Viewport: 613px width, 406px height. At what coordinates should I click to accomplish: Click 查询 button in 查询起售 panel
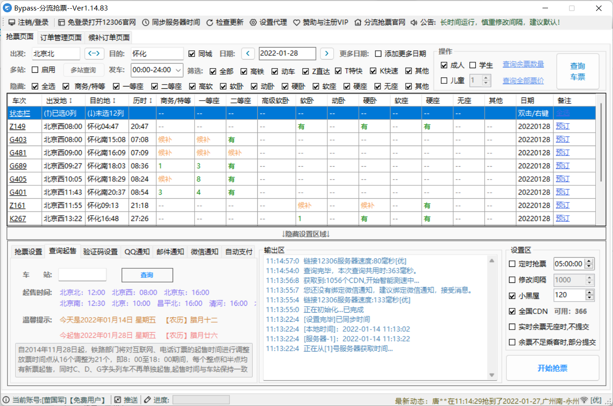point(147,275)
